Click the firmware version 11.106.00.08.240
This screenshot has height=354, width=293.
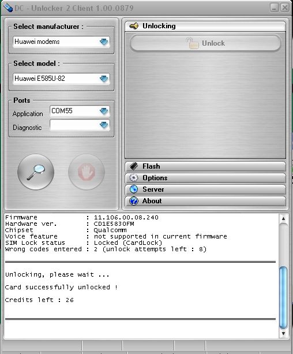(x=126, y=217)
